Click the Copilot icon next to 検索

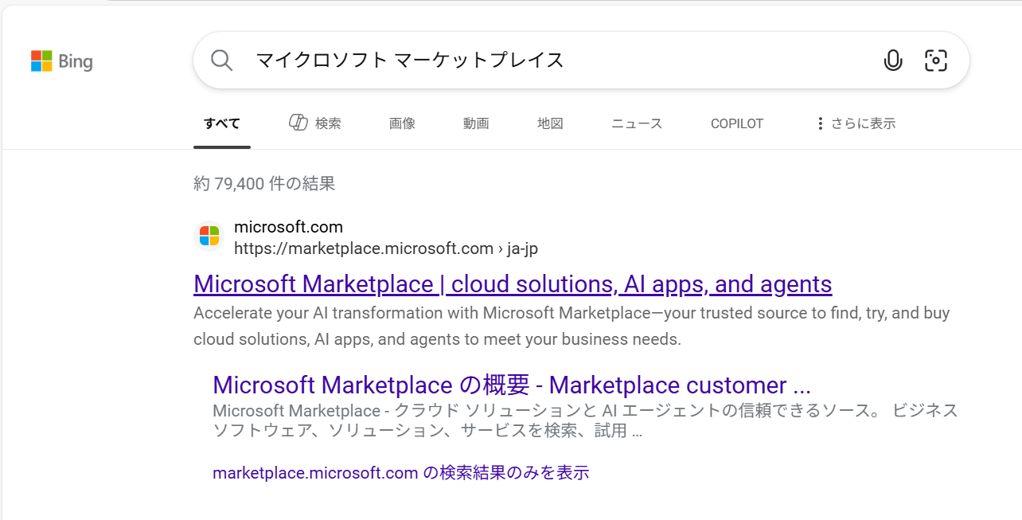point(298,123)
